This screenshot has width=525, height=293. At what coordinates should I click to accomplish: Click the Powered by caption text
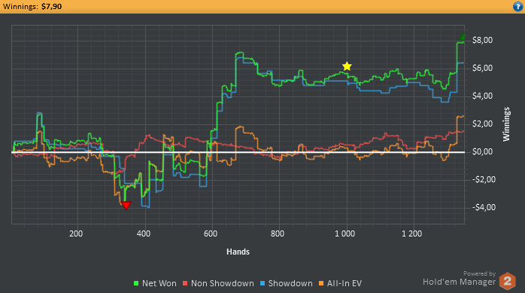click(x=479, y=273)
